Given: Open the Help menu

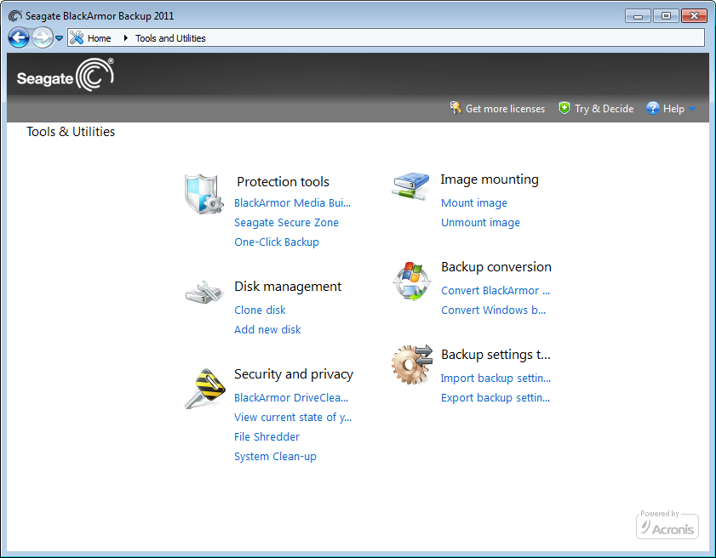Looking at the screenshot, I should coord(673,109).
